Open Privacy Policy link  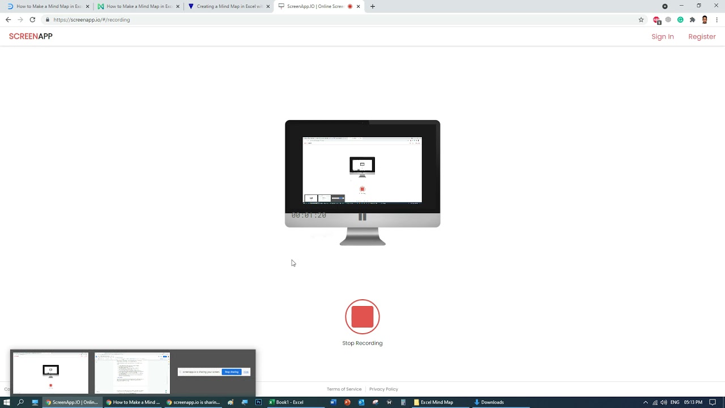pyautogui.click(x=383, y=389)
